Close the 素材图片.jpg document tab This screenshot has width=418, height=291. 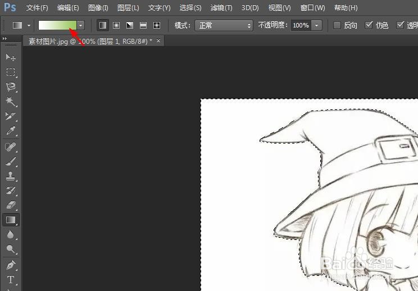[x=158, y=41]
